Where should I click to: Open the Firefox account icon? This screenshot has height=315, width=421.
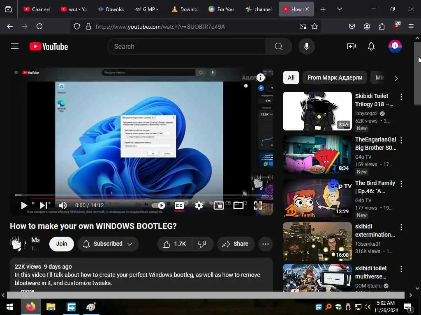pos(367,26)
